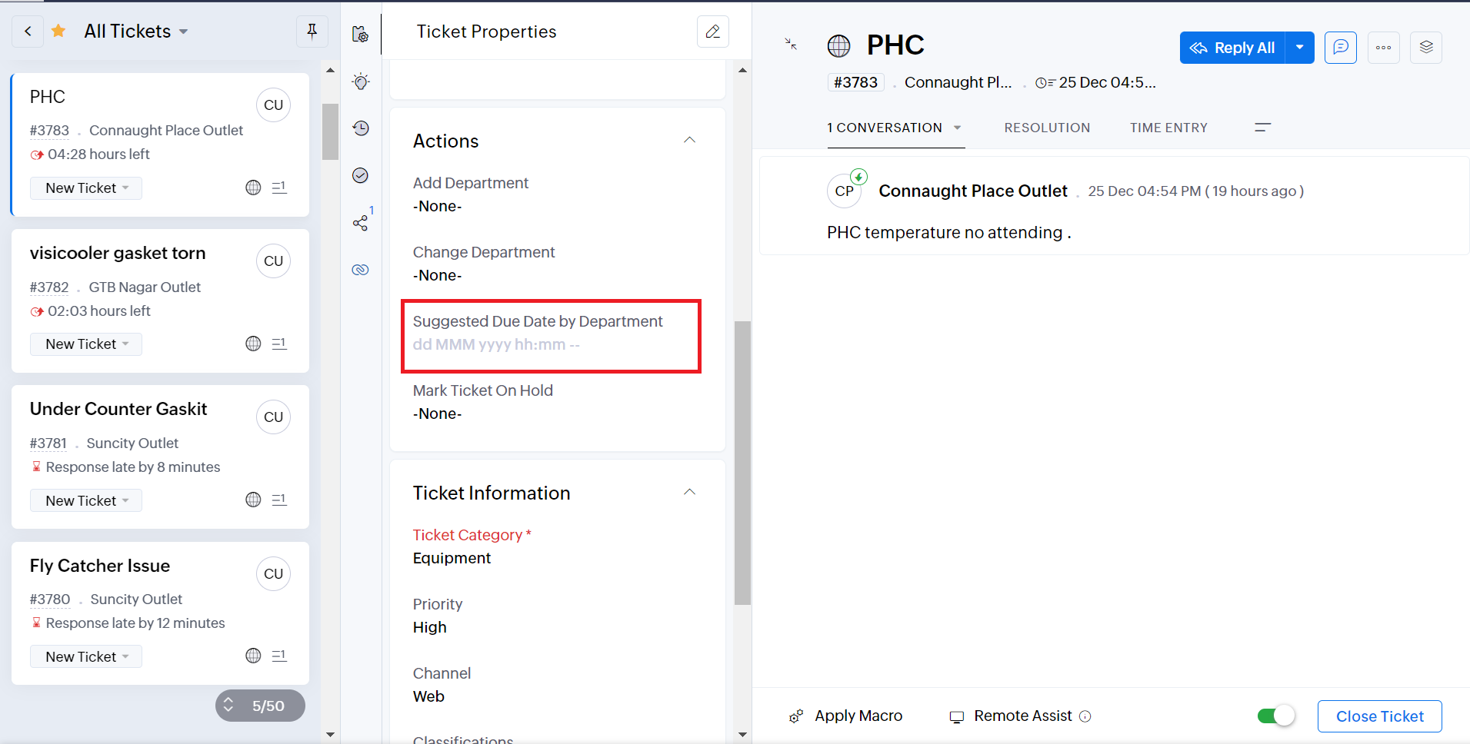Screen dimensions: 1470x744
Task: Open the three-dot more actions menu
Action: [1383, 48]
